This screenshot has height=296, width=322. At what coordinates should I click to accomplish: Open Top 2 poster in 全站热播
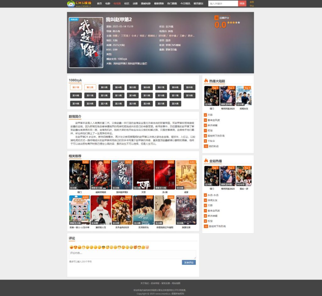coord(228,176)
